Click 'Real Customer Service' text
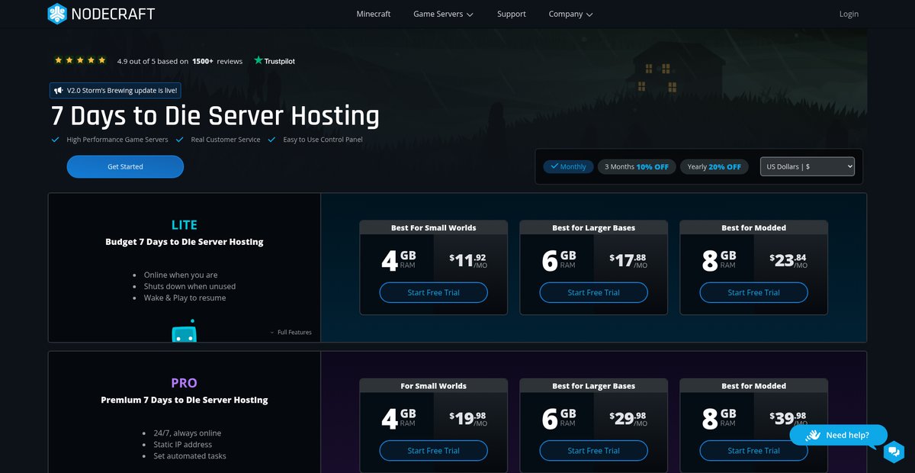The width and height of the screenshot is (915, 473). pyautogui.click(x=226, y=140)
